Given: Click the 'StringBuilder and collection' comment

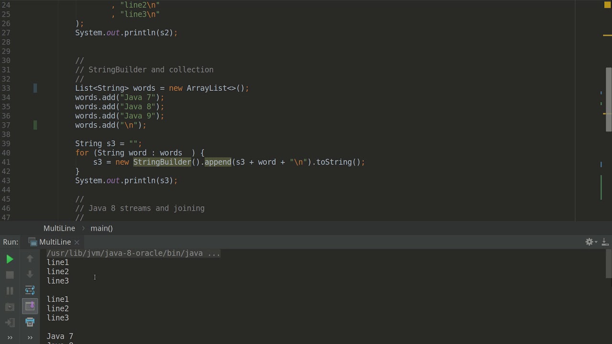Looking at the screenshot, I should (144, 70).
